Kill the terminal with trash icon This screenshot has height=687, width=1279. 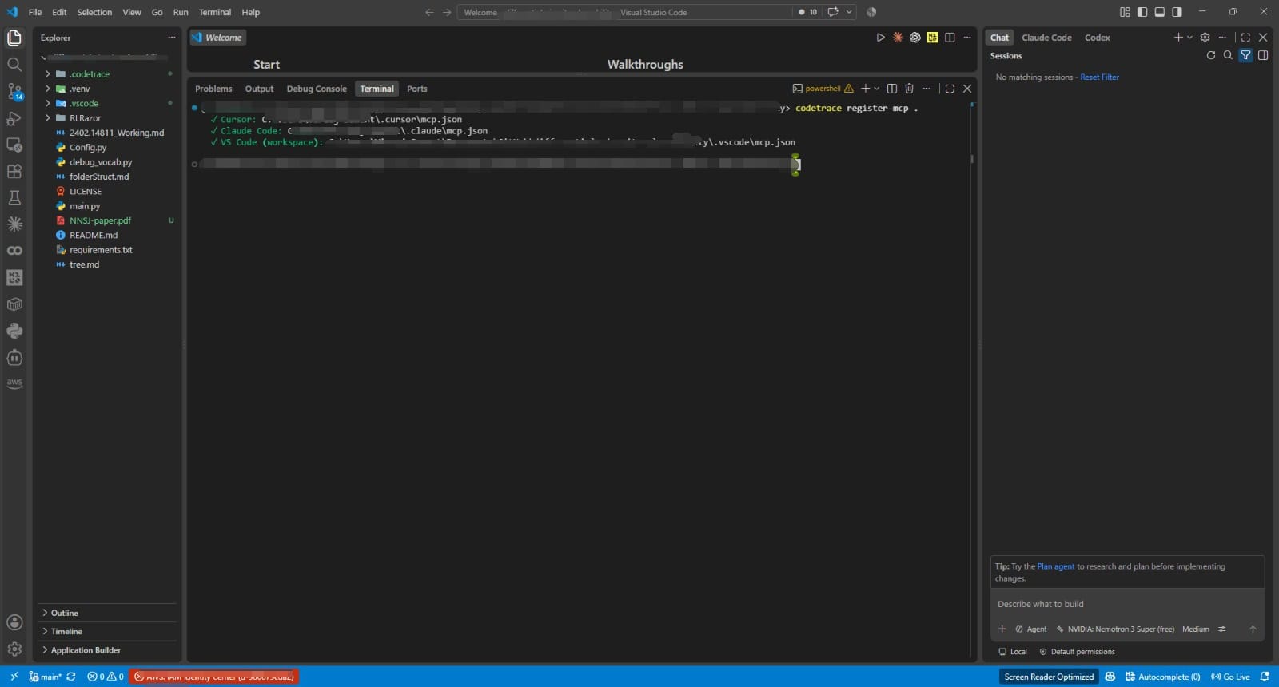coord(909,89)
